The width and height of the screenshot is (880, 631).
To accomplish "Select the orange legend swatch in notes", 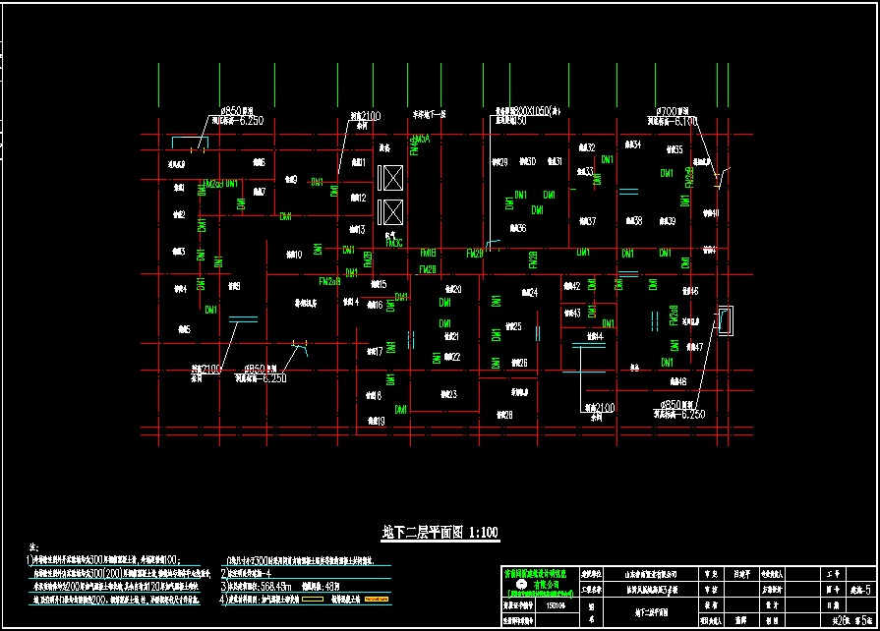I will tap(378, 597).
